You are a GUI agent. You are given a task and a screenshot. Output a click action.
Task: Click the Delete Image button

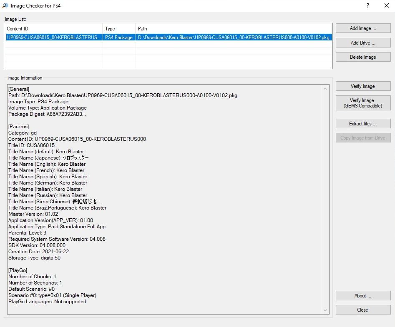(363, 57)
